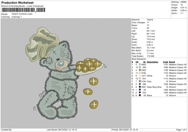Select the Left value 64.1 mm

[151, 31]
